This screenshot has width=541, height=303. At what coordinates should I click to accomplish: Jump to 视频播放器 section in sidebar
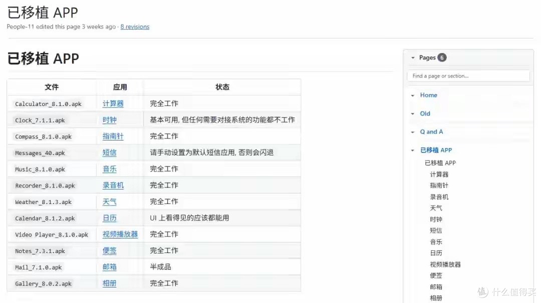[445, 264]
